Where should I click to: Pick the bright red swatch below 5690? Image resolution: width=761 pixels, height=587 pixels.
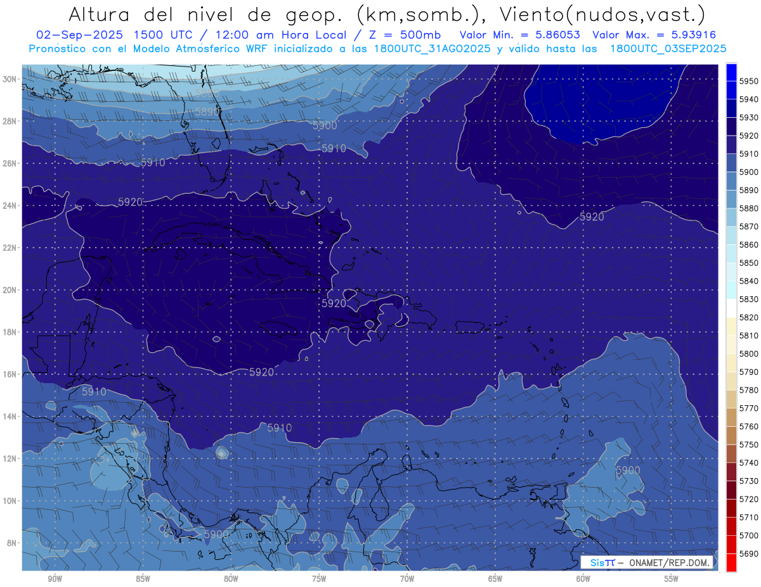[731, 562]
